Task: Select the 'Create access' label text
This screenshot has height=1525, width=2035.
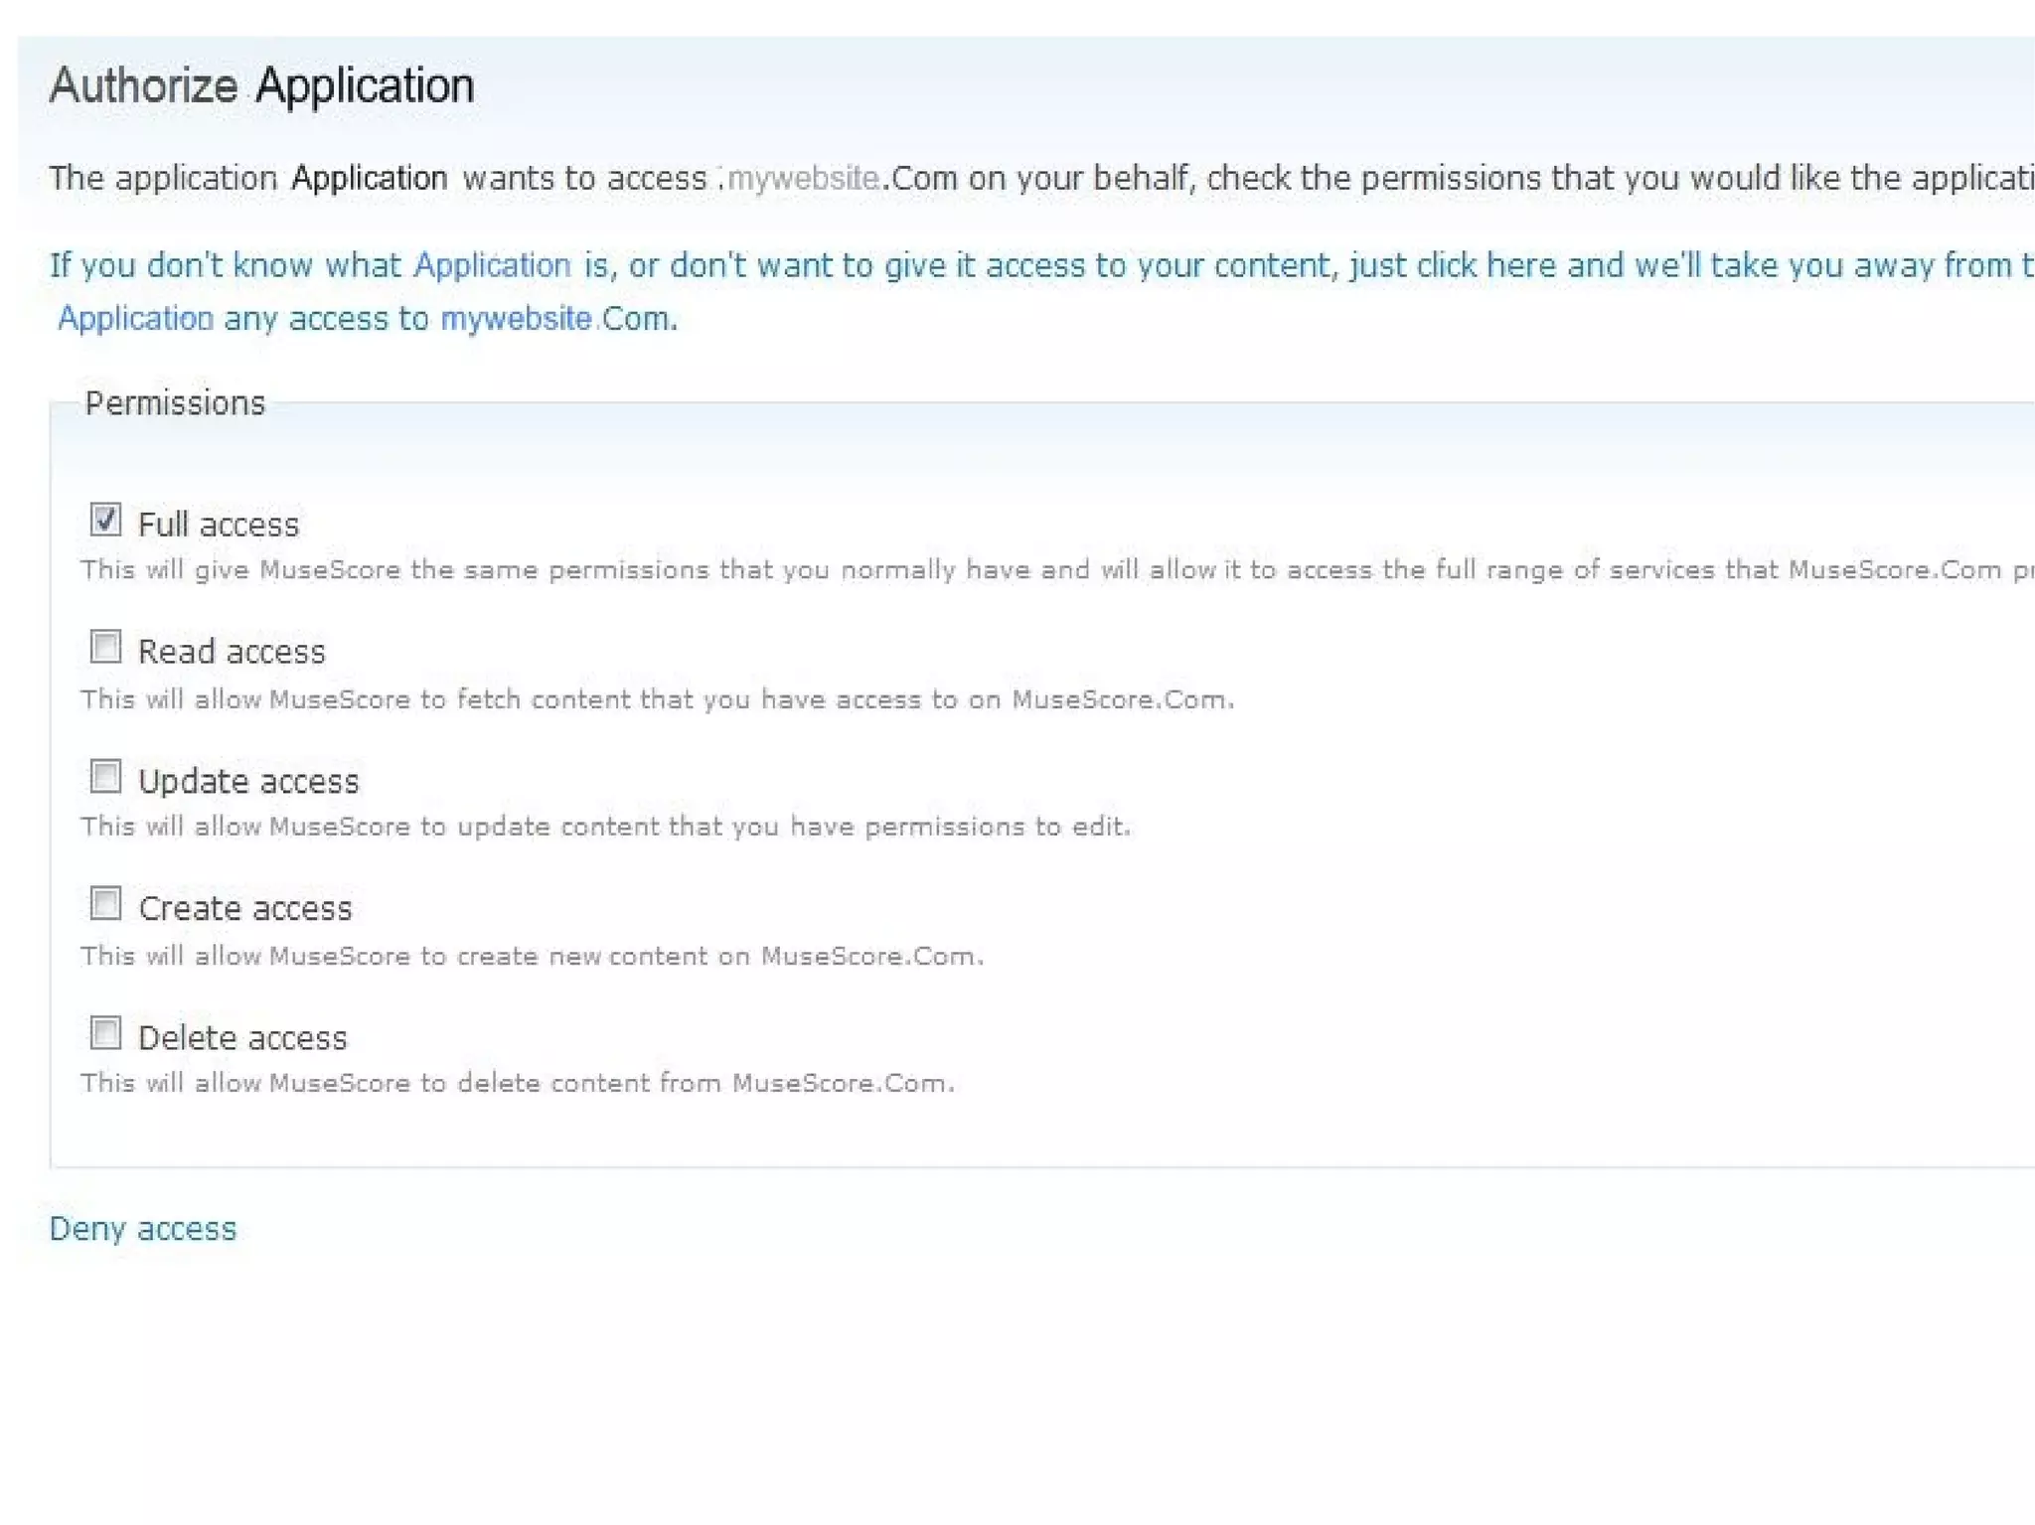Action: 245,908
